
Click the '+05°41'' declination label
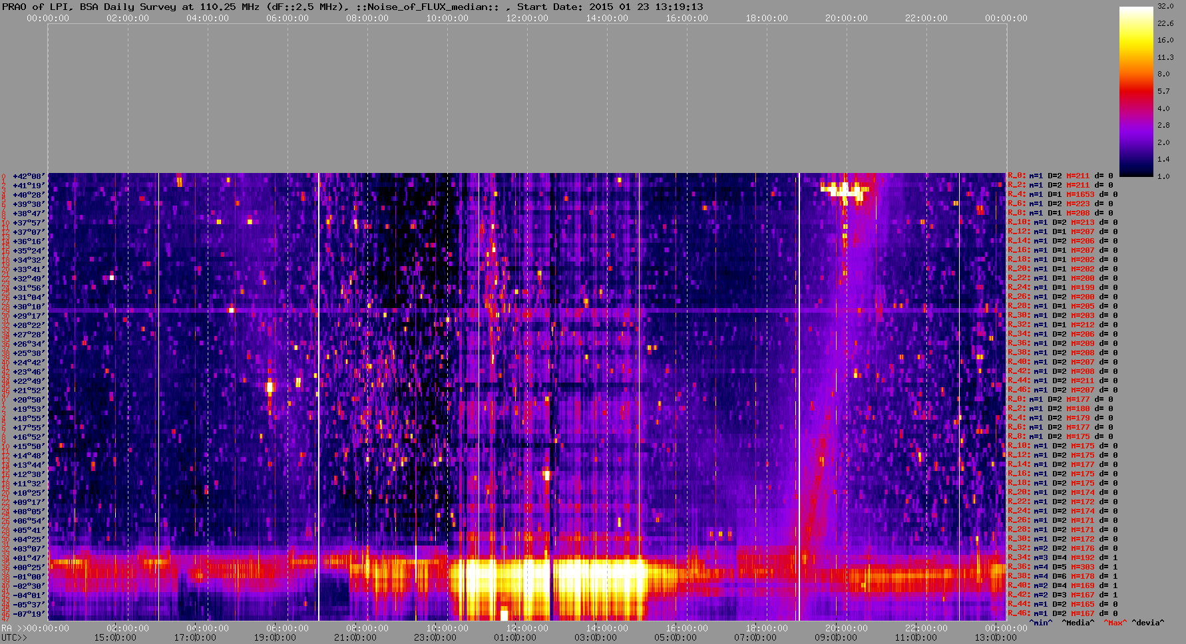pyautogui.click(x=29, y=530)
